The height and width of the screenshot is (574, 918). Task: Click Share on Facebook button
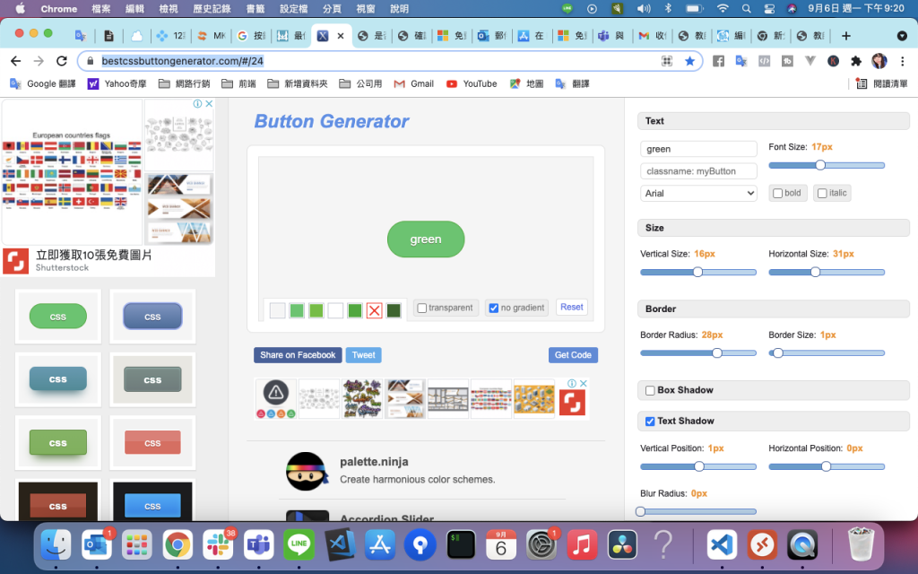(298, 355)
